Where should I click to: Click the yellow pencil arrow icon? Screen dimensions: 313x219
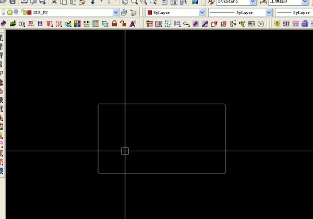click(x=242, y=24)
